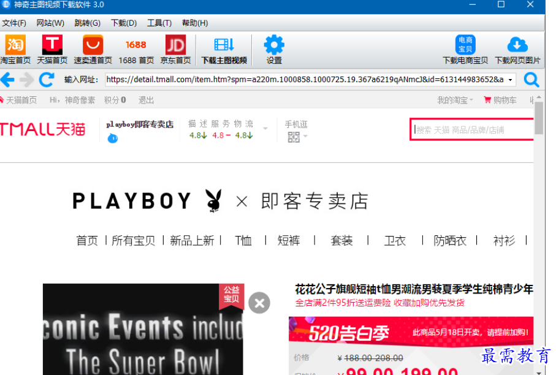The image size is (556, 375).
Task: Click the Tmall search box
Action: pos(472,130)
